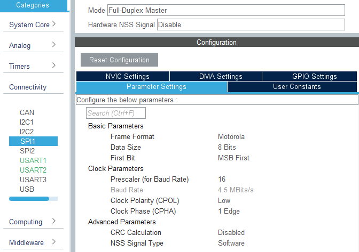Select USB in the Connectivity list
This screenshot has height=252, width=359.
[27, 189]
